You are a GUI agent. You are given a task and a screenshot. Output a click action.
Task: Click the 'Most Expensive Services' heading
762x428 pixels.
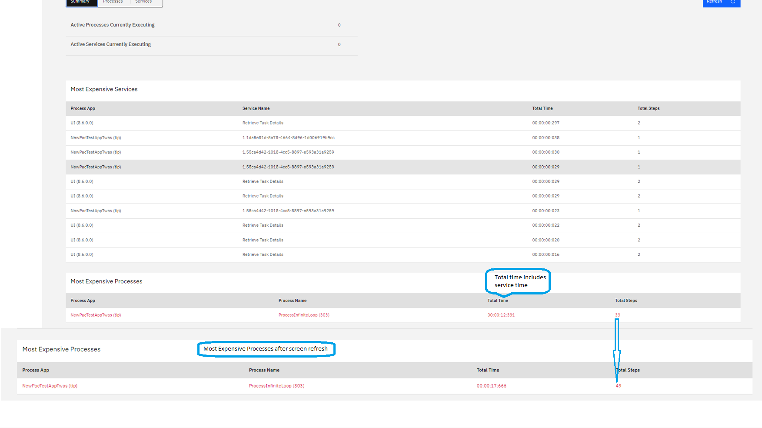[104, 89]
